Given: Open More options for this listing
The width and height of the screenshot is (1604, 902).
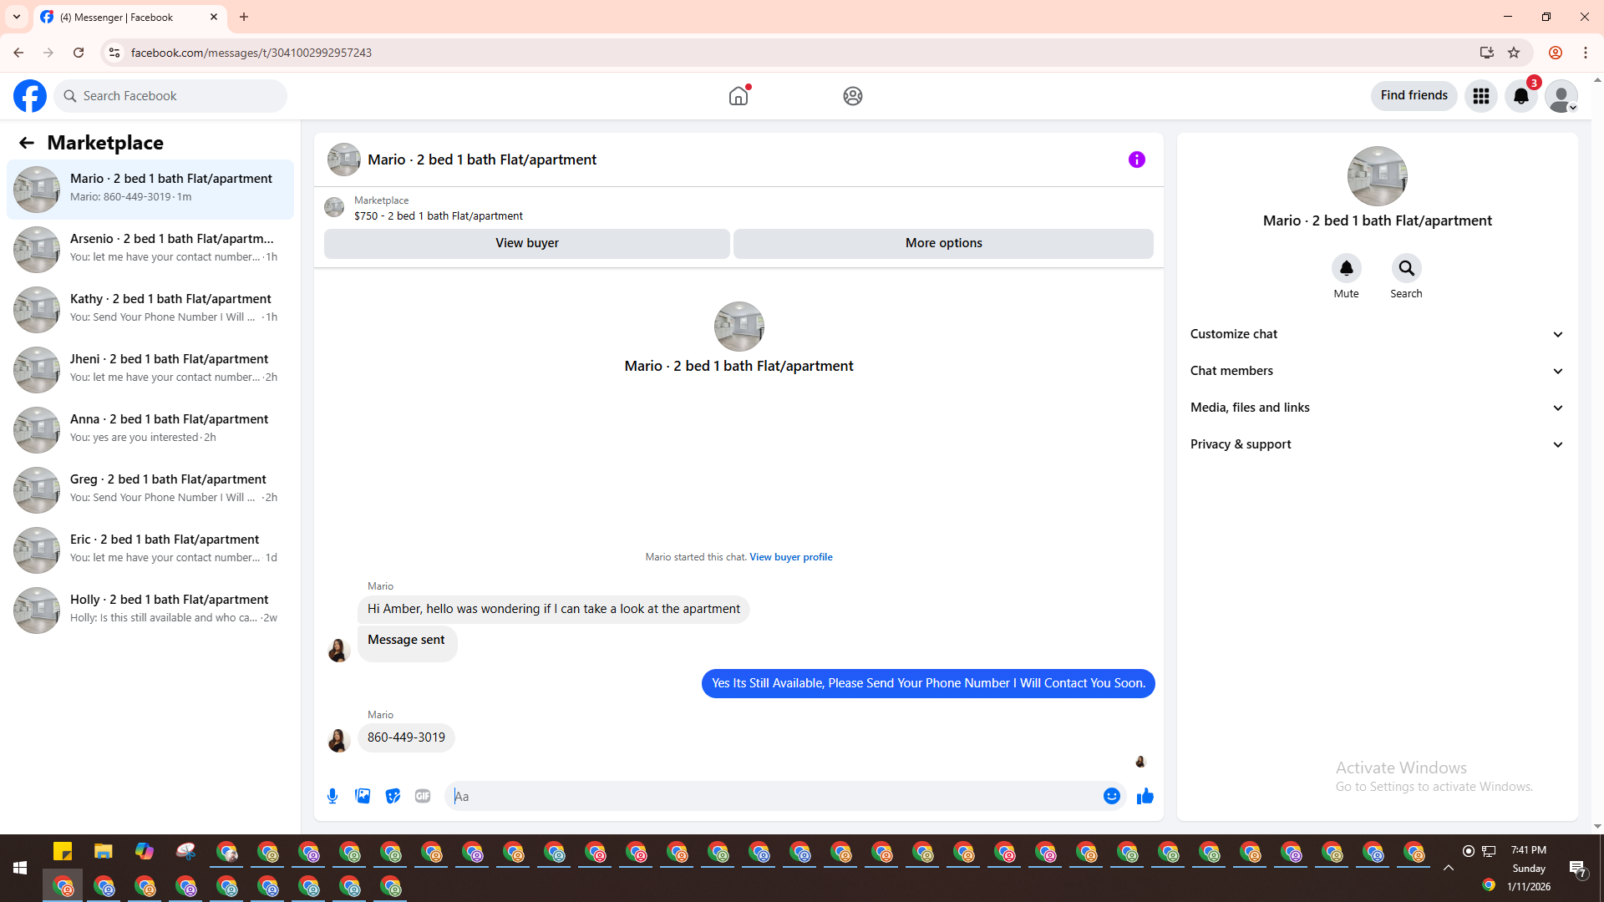Looking at the screenshot, I should click(x=944, y=243).
